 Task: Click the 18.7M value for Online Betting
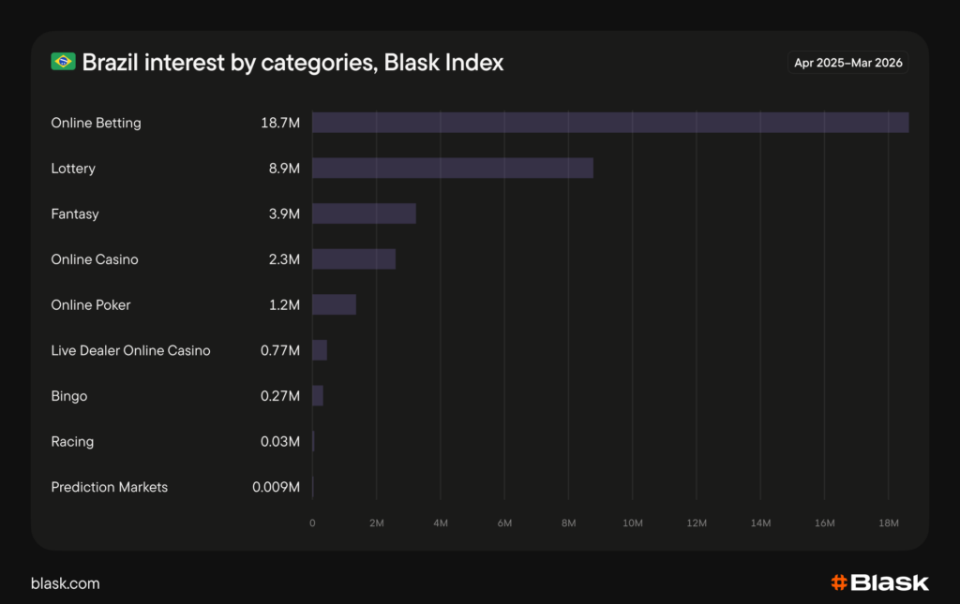pyautogui.click(x=280, y=123)
